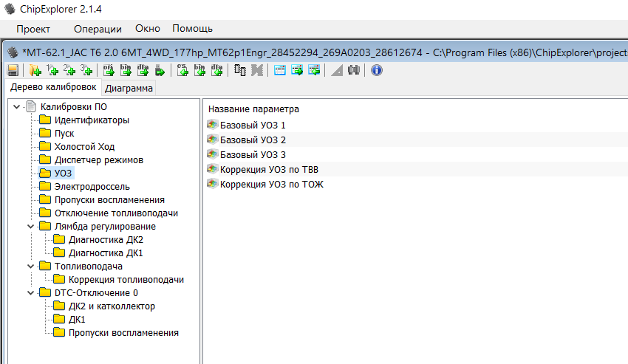Click the toolbar icon labeled 3 with plus
The image size is (628, 364).
(x=86, y=70)
